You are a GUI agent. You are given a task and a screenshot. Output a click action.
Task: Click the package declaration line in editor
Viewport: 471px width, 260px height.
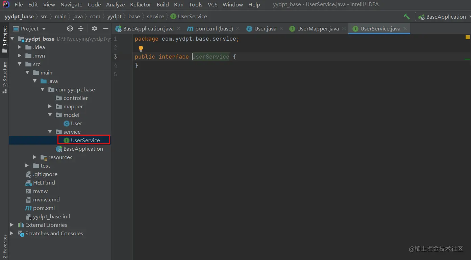[187, 39]
